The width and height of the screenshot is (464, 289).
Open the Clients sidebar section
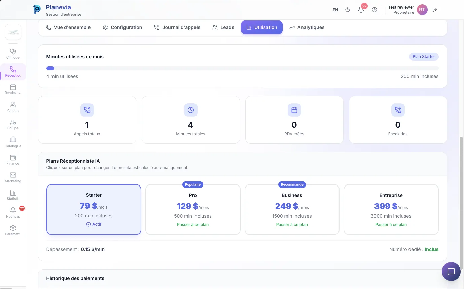[x=13, y=107]
